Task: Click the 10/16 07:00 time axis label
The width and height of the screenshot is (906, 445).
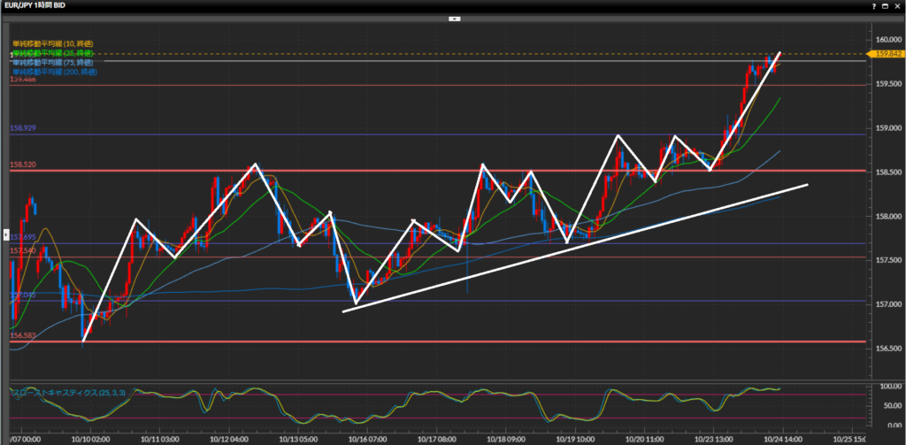Action: tap(366, 438)
